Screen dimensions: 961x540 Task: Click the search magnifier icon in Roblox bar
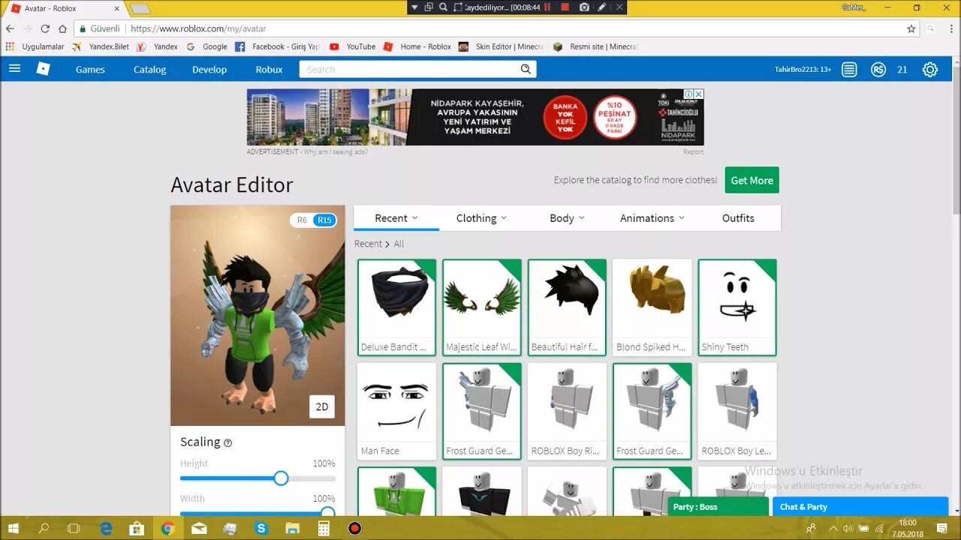(526, 69)
